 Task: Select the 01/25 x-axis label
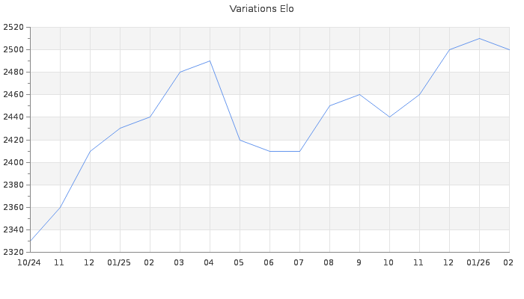[x=119, y=262]
